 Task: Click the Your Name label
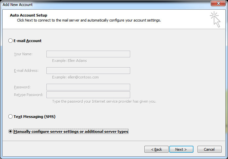23,54
